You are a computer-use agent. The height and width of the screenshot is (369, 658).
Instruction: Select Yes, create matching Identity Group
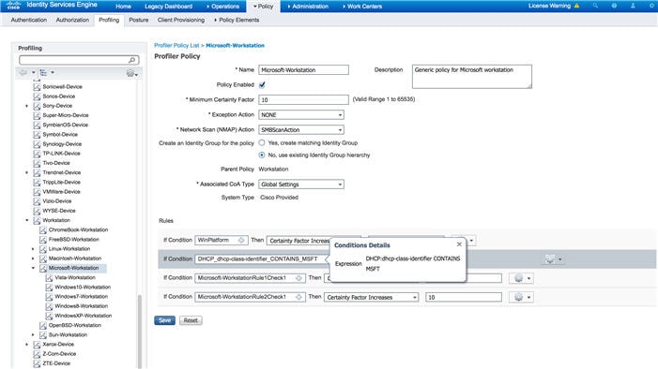pyautogui.click(x=262, y=143)
